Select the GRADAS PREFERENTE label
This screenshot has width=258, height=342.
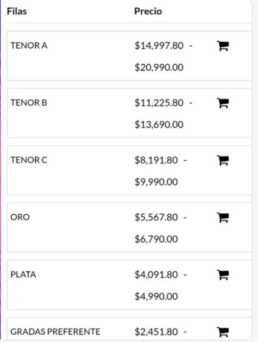pyautogui.click(x=55, y=332)
